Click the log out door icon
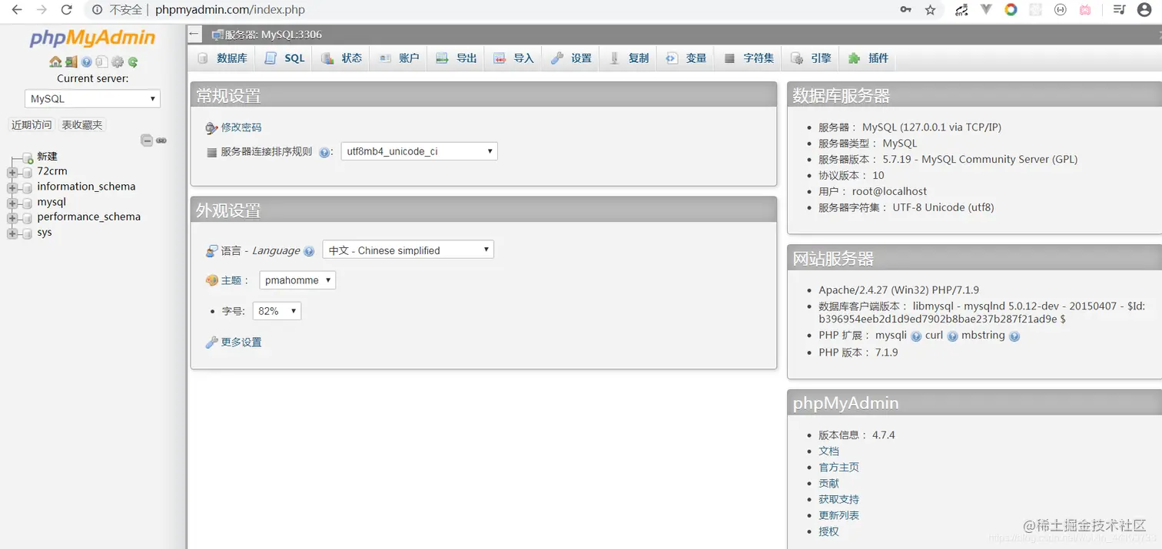 [x=71, y=62]
